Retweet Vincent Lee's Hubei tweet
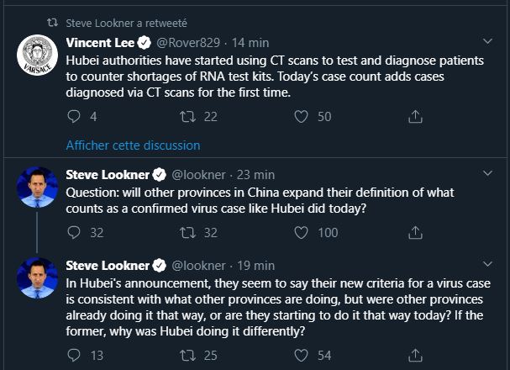This screenshot has width=510, height=370. click(x=187, y=117)
